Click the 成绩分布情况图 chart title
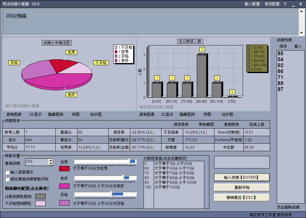Screen dimensions: 306x218 click(x=57, y=43)
